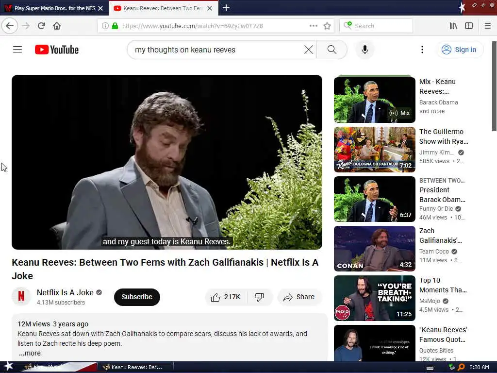Open YouTube settings three-dot menu

point(422,50)
